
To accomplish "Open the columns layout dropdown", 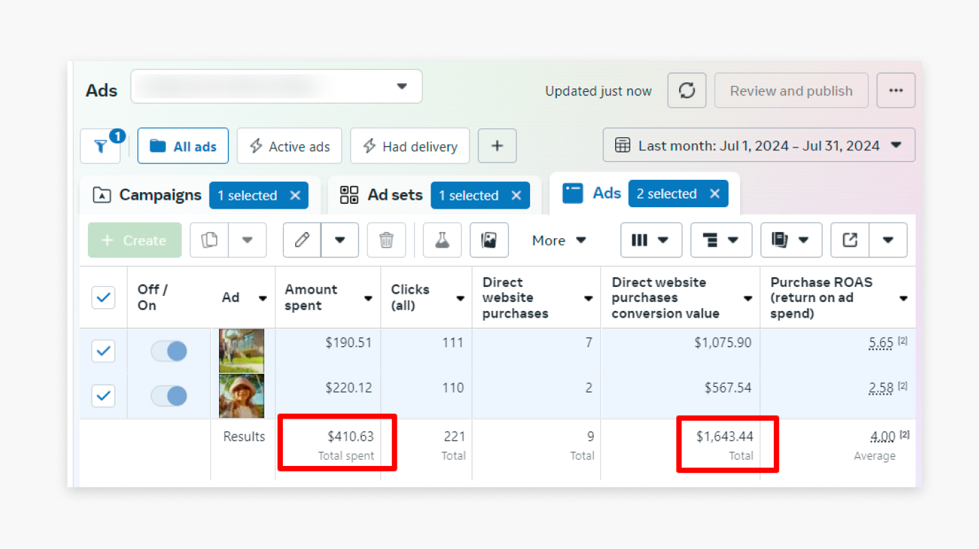I will coord(651,240).
